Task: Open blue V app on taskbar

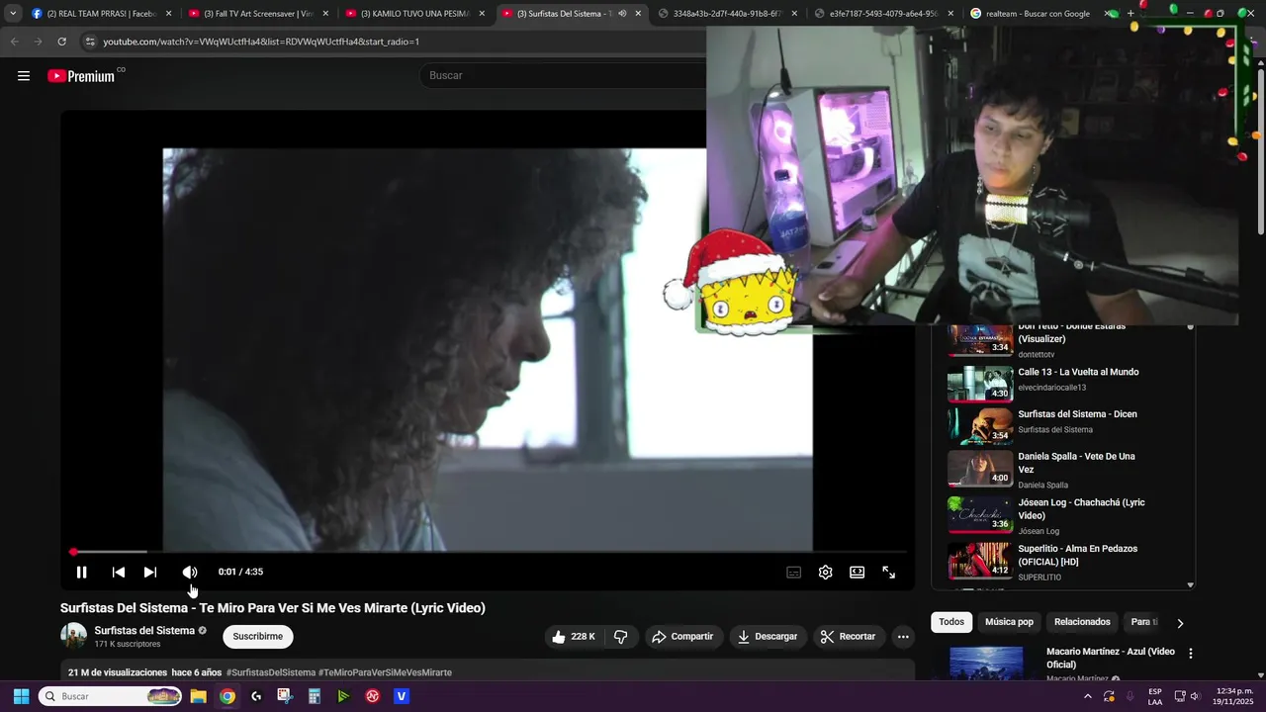Action: click(402, 696)
